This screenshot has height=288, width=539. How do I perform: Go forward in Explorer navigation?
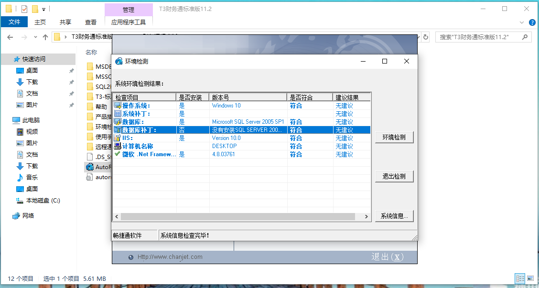[24, 37]
